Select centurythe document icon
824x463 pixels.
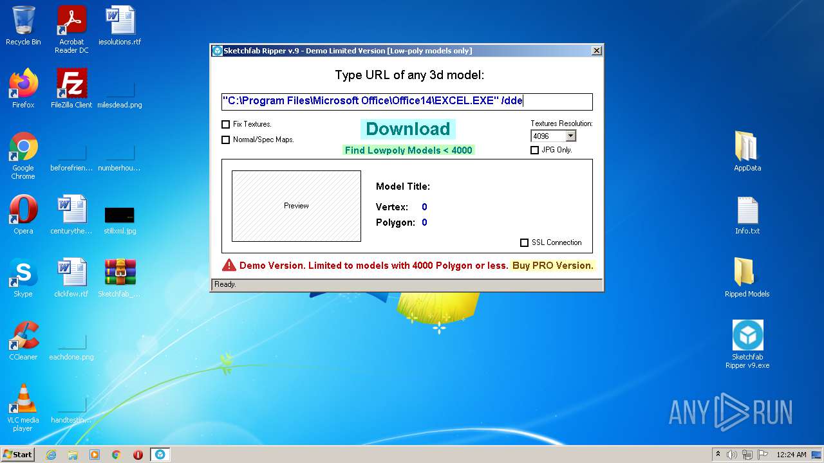pyautogui.click(x=71, y=215)
